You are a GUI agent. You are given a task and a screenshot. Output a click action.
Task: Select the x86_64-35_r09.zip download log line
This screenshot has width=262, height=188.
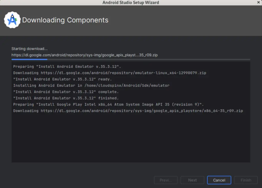coord(128,111)
